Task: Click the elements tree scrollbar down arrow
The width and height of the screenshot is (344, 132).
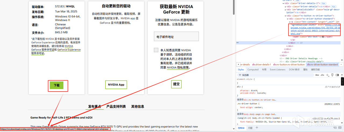Action: pos(342,61)
